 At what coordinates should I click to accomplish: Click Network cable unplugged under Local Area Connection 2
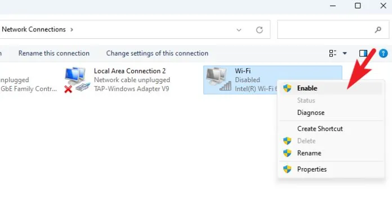[132, 80]
